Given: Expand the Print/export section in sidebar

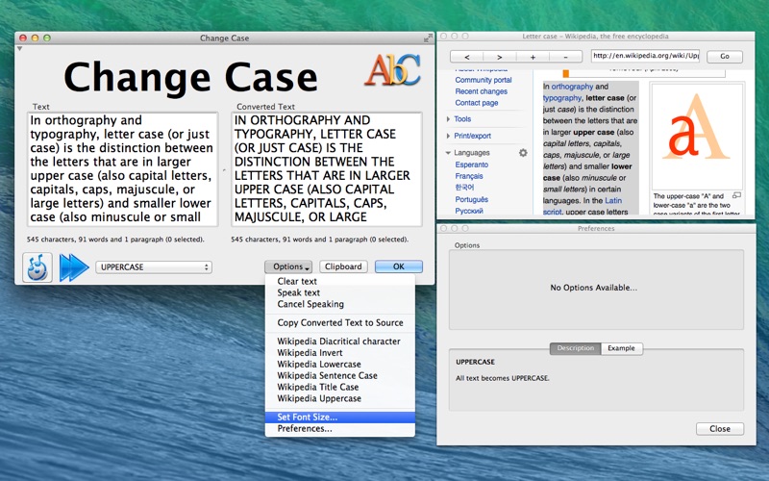Looking at the screenshot, I should click(448, 136).
